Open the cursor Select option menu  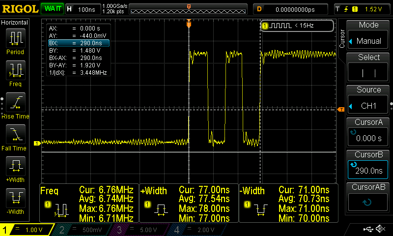tap(368, 68)
